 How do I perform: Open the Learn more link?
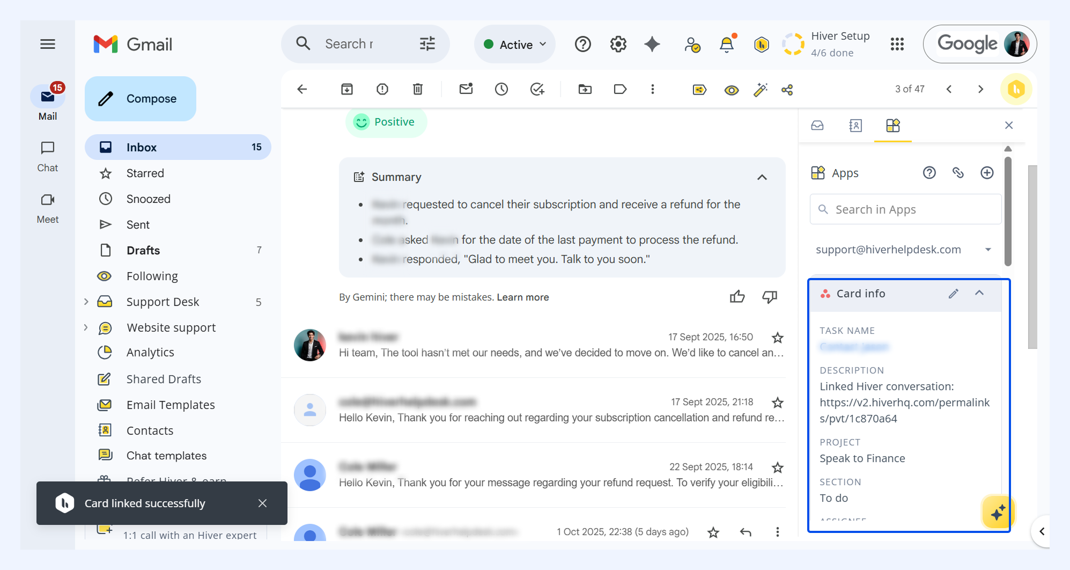pos(523,297)
